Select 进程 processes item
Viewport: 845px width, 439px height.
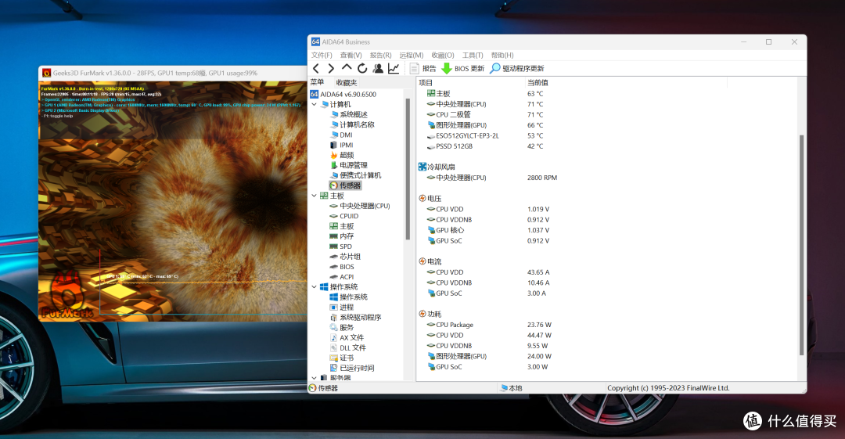[x=342, y=308]
